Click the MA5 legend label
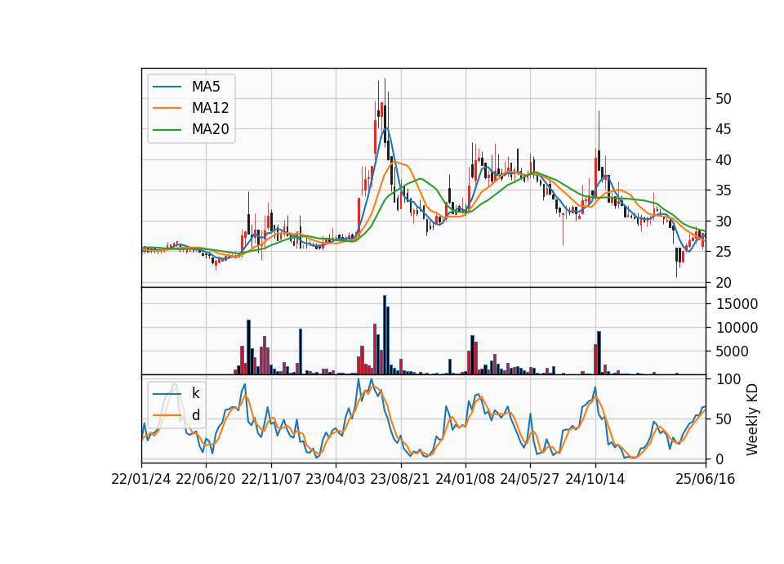The height and width of the screenshot is (564, 784). [x=206, y=87]
